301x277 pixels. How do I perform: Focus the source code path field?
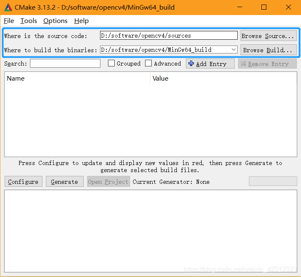[169, 36]
